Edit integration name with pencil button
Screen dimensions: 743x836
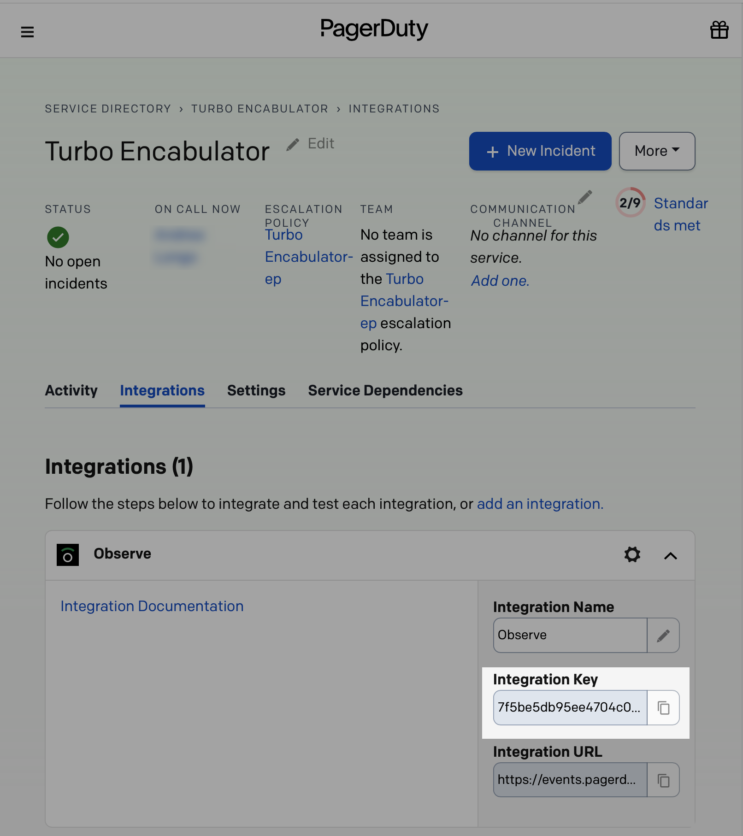[663, 636]
